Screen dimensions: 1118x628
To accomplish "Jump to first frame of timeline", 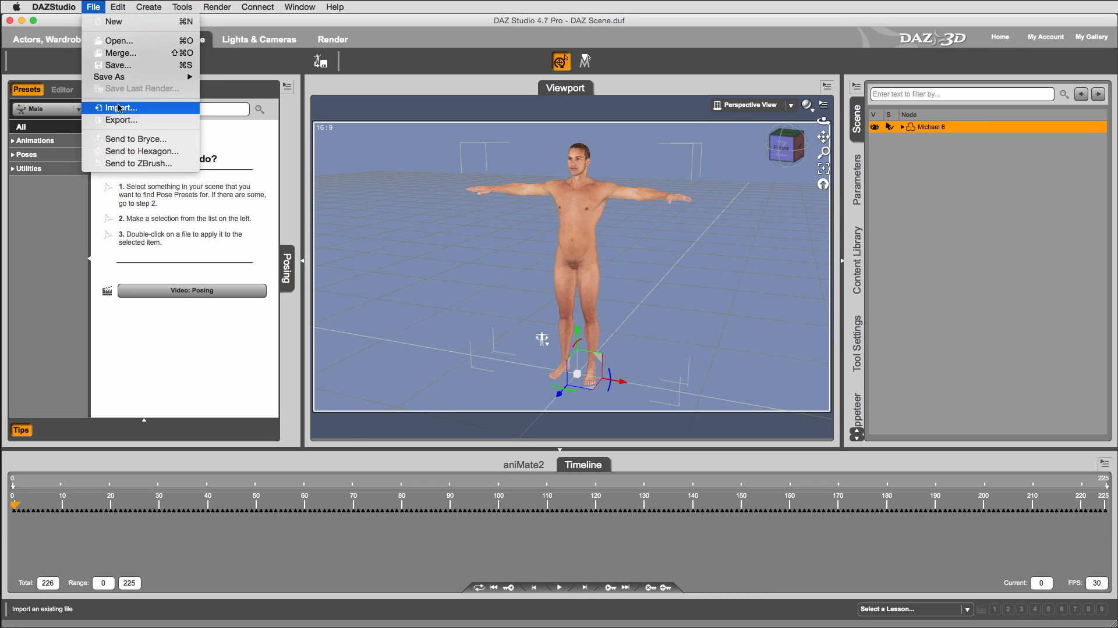I will click(494, 587).
